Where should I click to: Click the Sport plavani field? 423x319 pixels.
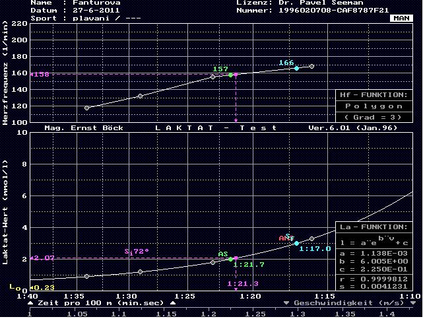click(x=86, y=18)
